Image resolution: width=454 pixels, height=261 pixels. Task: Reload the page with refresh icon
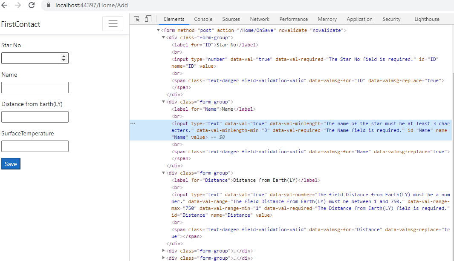pyautogui.click(x=32, y=6)
